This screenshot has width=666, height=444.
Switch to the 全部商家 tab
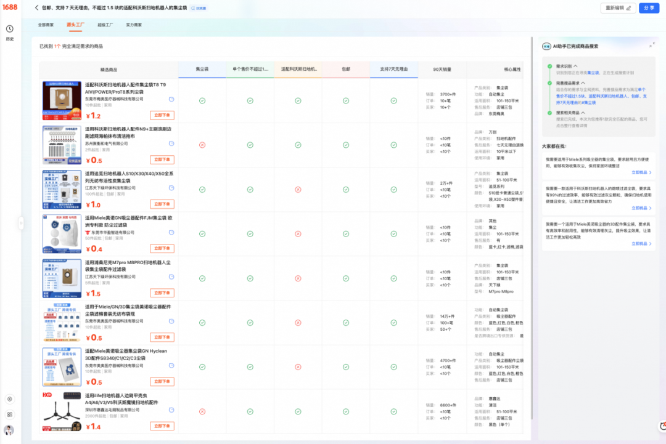coord(46,25)
